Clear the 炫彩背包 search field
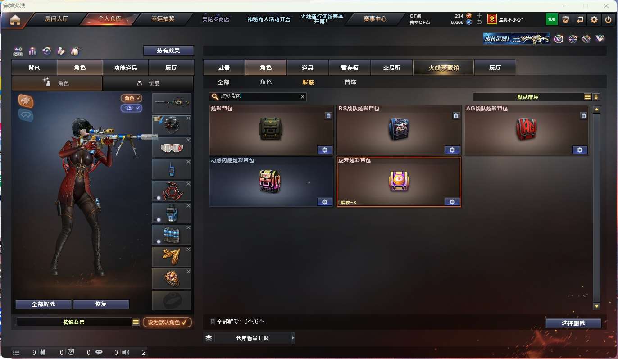The height and width of the screenshot is (359, 618). click(x=303, y=96)
